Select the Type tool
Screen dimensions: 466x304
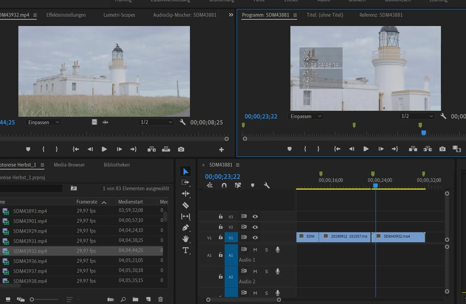[186, 250]
